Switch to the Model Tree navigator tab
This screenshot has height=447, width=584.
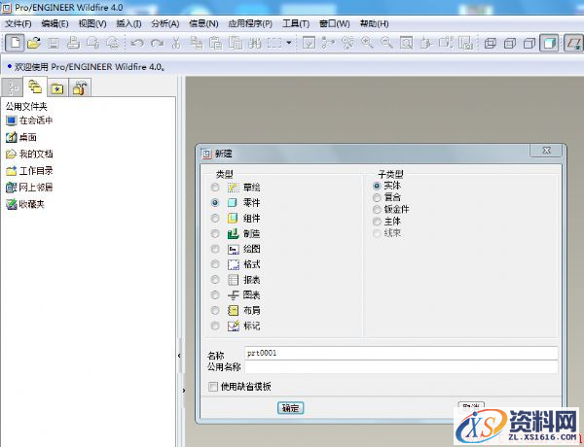(13, 87)
